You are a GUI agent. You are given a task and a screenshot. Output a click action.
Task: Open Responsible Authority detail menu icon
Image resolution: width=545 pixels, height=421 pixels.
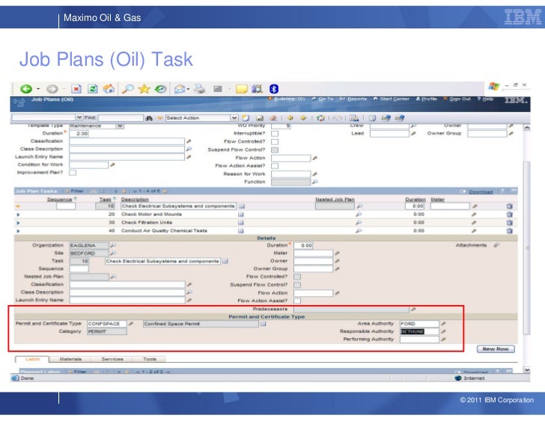click(x=443, y=332)
